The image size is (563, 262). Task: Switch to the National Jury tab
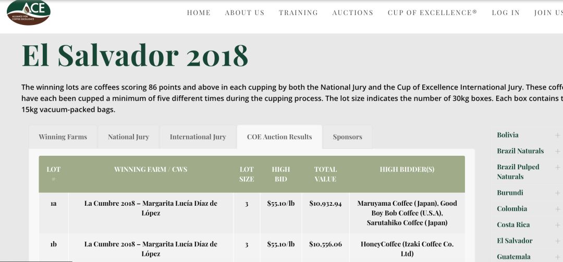128,137
